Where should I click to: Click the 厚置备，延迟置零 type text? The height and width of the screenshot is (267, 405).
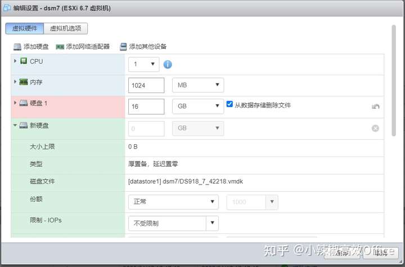coord(153,164)
